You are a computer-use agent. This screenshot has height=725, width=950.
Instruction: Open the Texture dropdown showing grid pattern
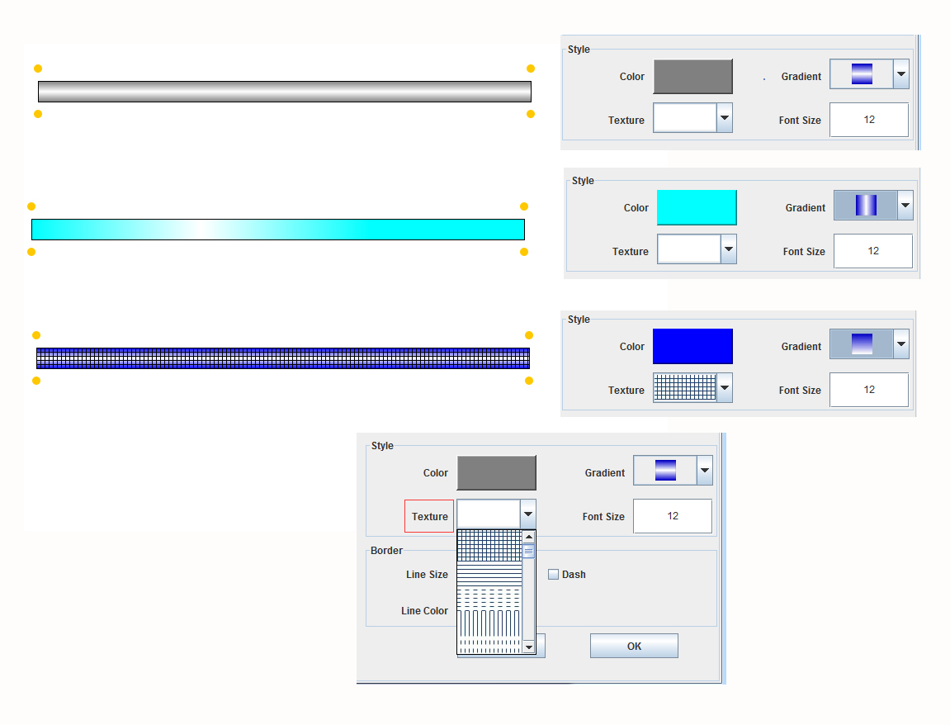pos(725,387)
